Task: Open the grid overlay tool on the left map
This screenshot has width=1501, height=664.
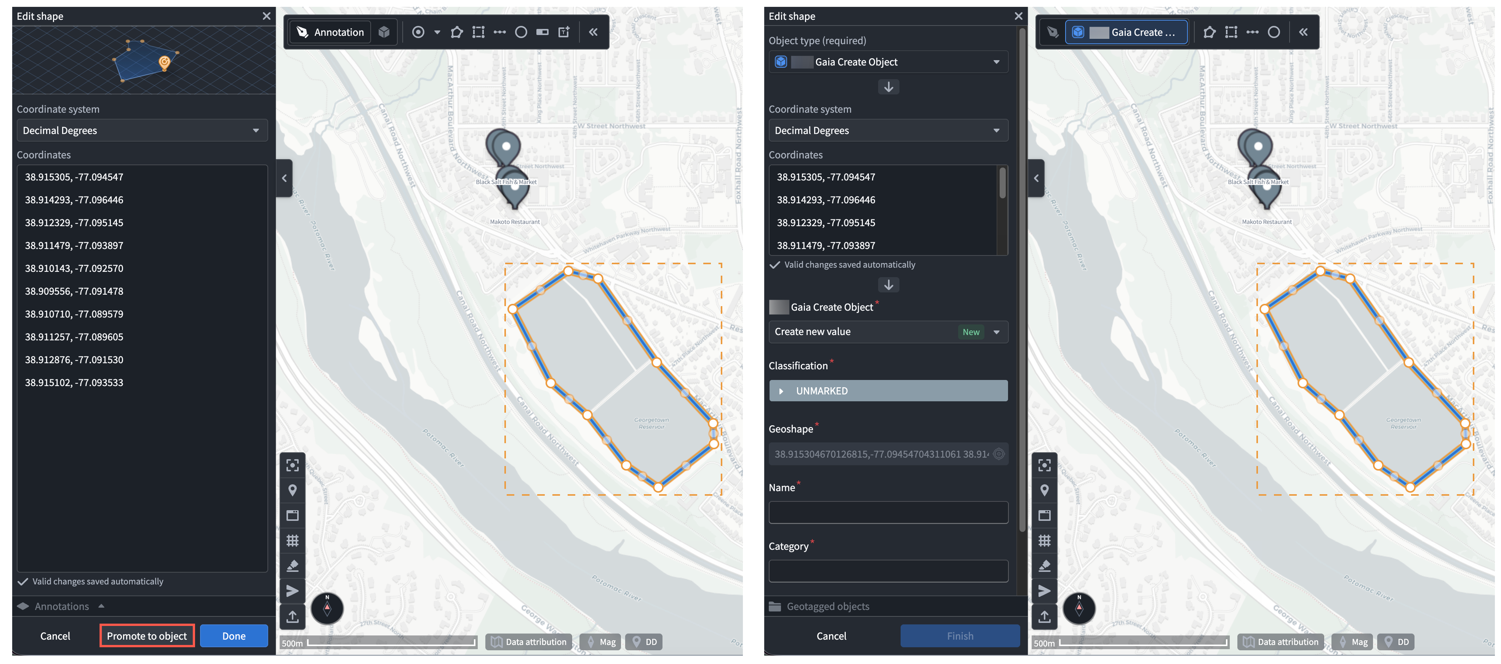Action: [x=293, y=541]
